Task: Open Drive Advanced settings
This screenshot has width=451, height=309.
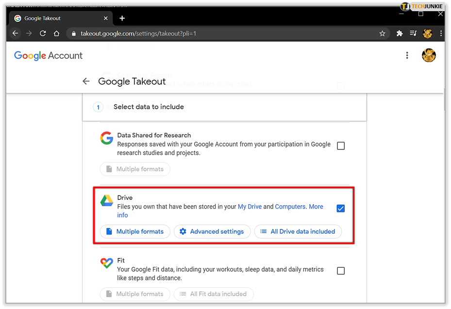Action: click(x=212, y=231)
